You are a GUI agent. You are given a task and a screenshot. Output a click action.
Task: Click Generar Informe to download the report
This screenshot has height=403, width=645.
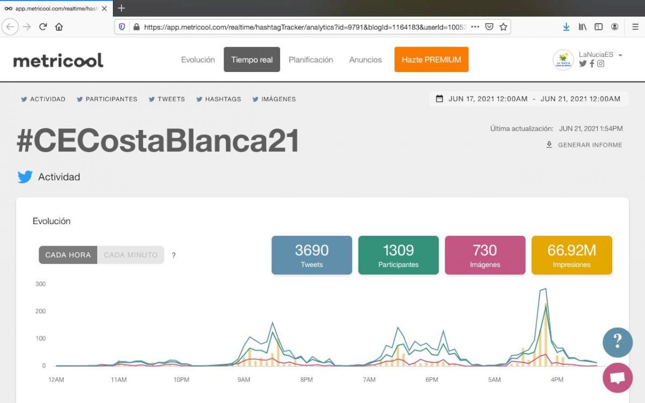click(x=584, y=145)
